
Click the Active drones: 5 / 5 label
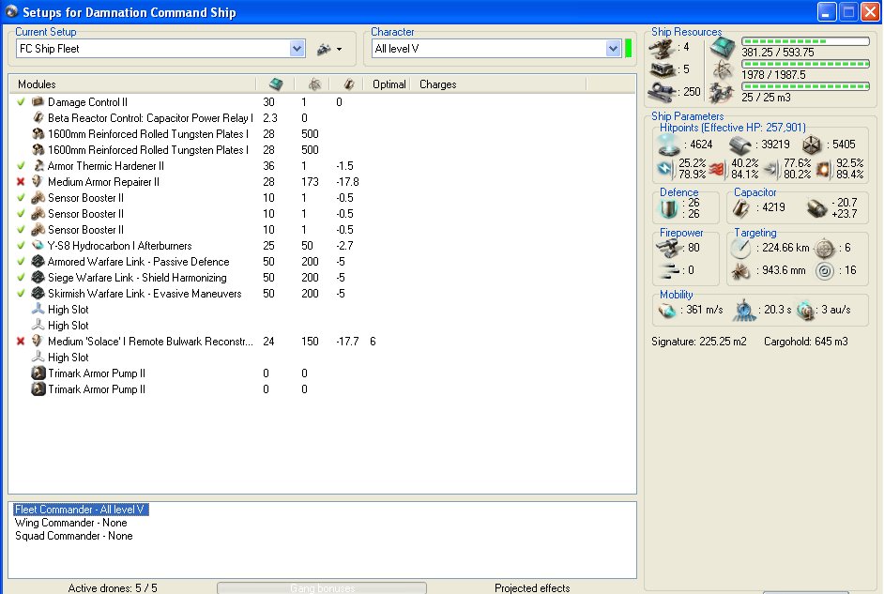coord(113,587)
